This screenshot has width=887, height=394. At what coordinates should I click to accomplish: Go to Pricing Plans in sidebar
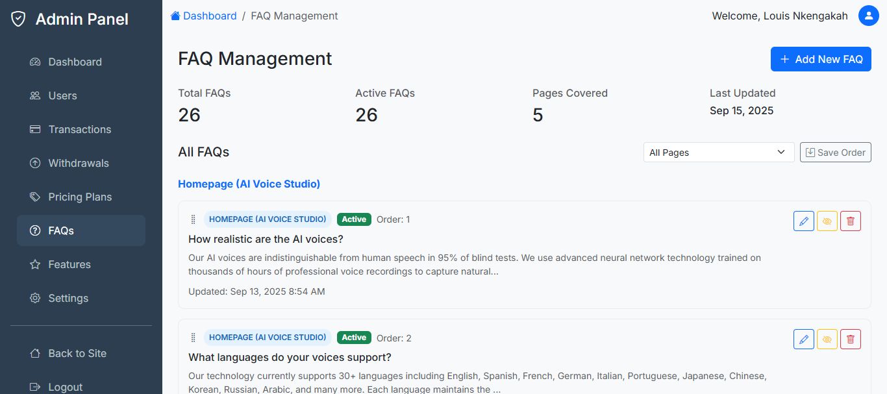coord(80,197)
